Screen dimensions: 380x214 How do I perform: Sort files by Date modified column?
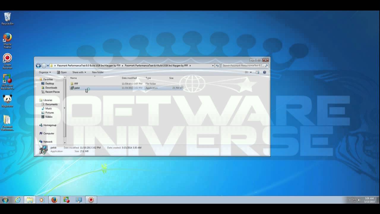[x=129, y=78]
